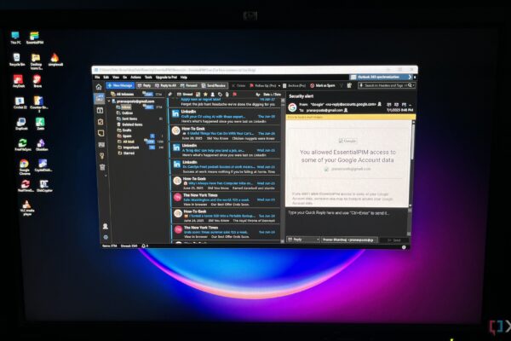Select the All Mail folder

click(x=128, y=142)
